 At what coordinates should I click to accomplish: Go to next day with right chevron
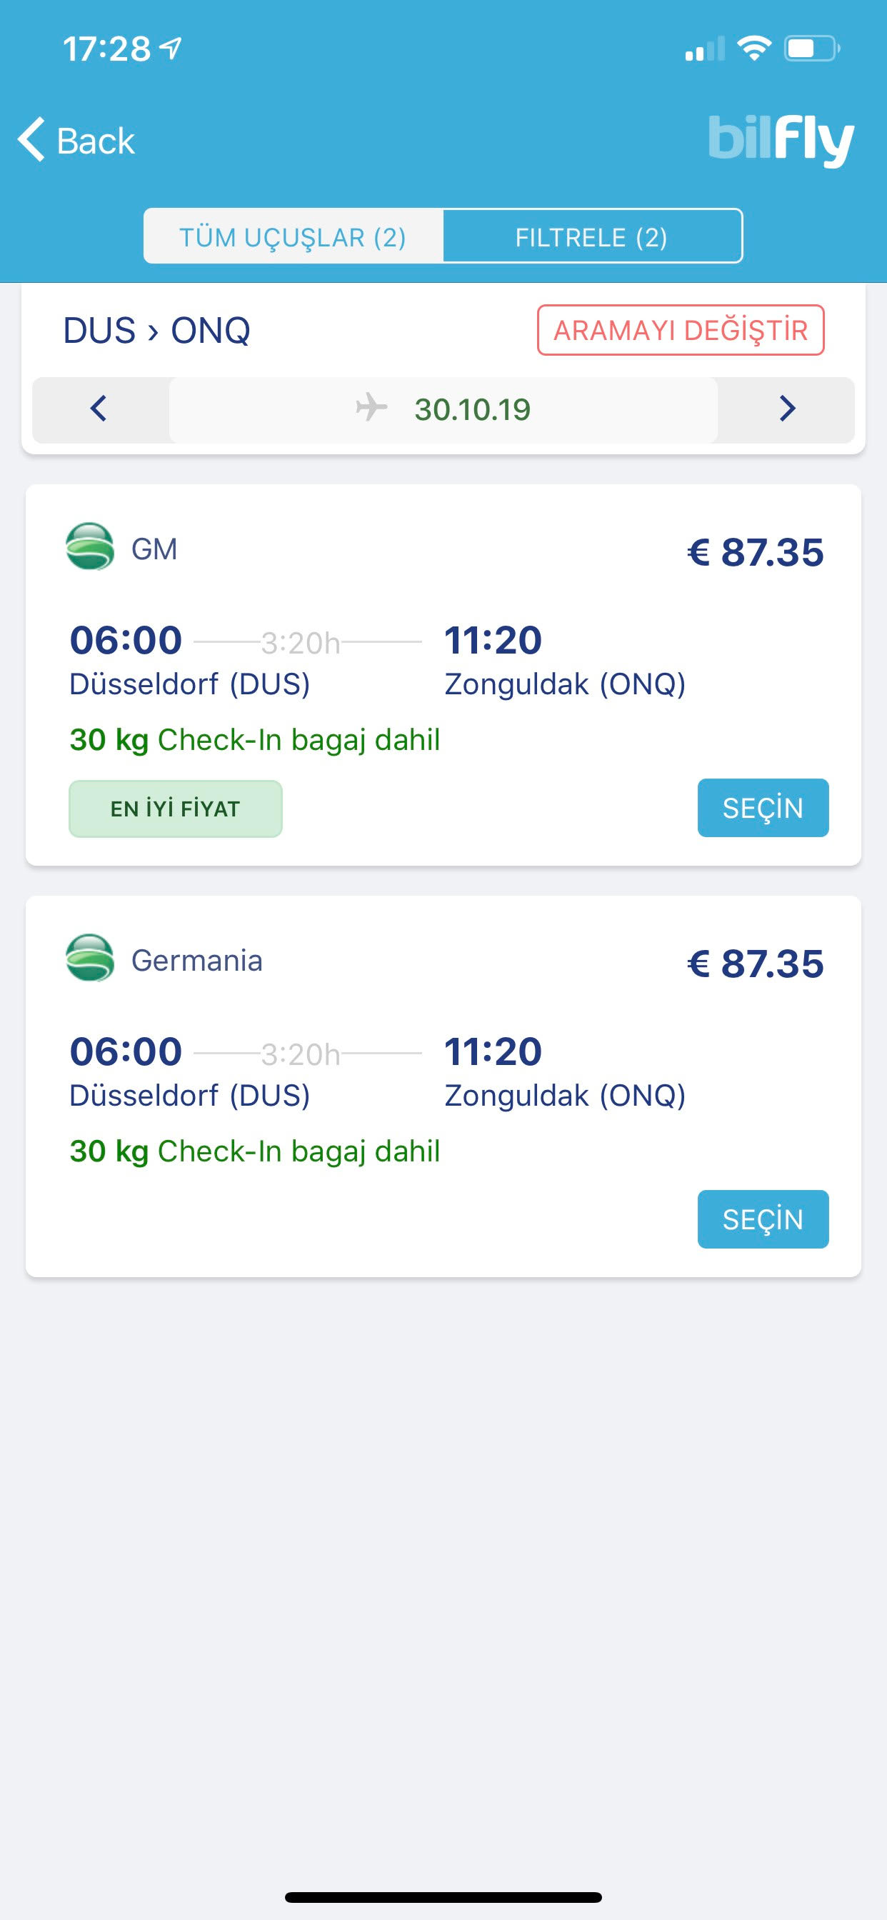click(x=787, y=409)
